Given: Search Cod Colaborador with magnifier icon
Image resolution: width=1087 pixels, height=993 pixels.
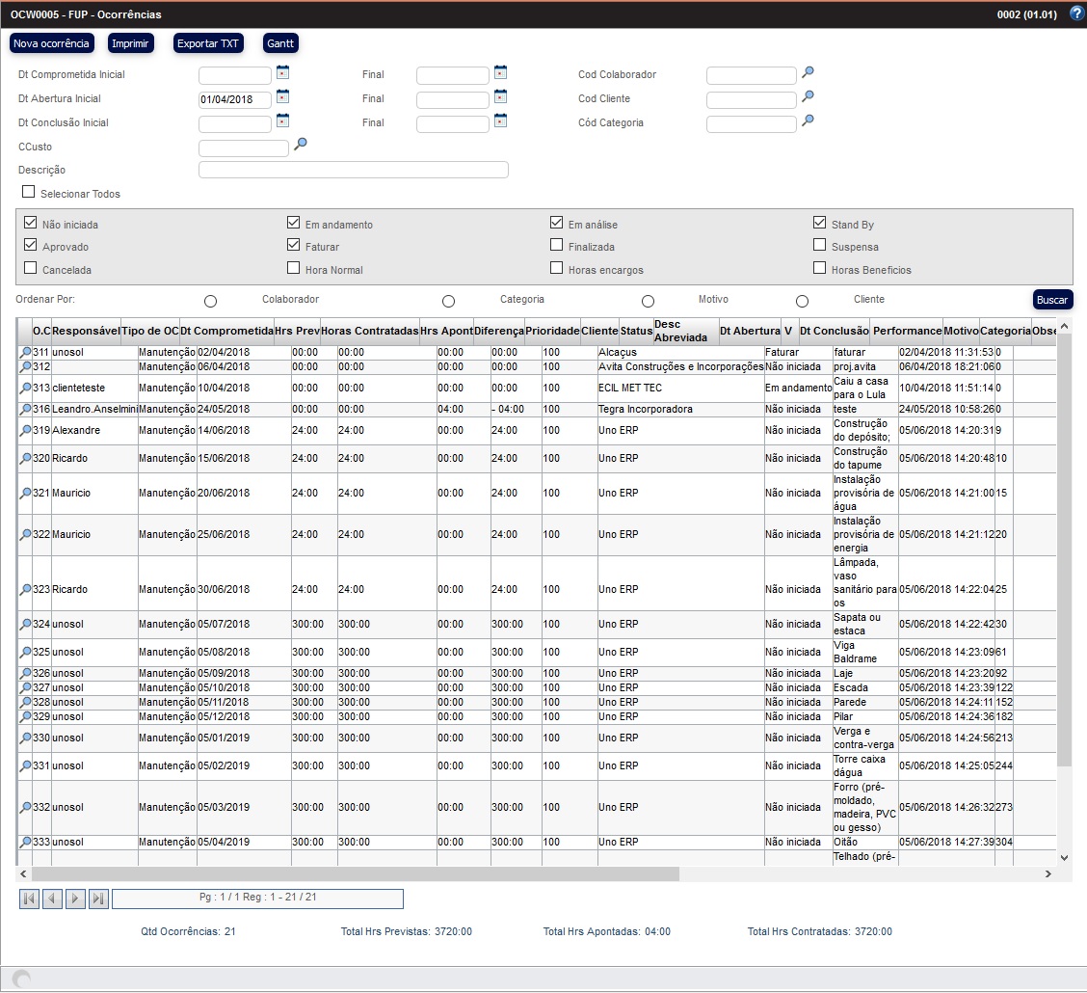Looking at the screenshot, I should [x=809, y=71].
